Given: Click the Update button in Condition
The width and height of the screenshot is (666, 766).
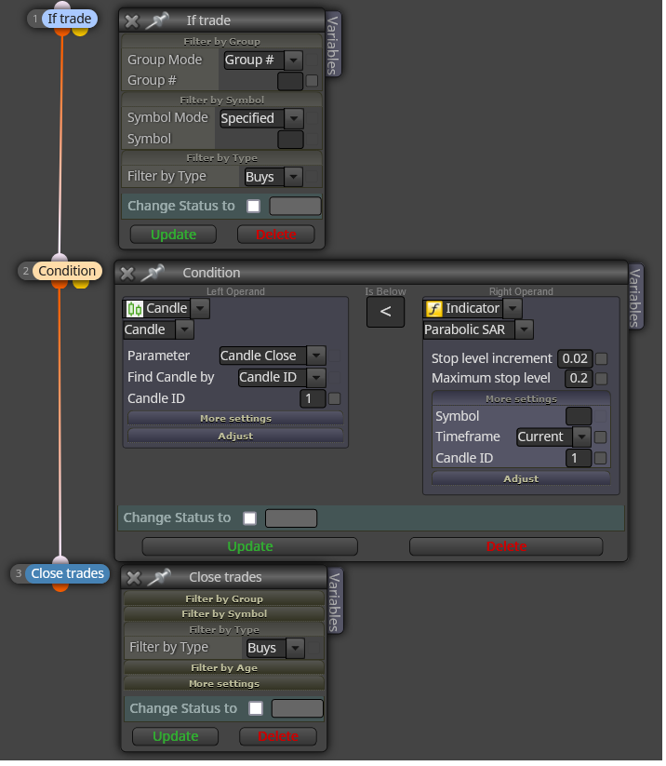Looking at the screenshot, I should click(x=251, y=548).
